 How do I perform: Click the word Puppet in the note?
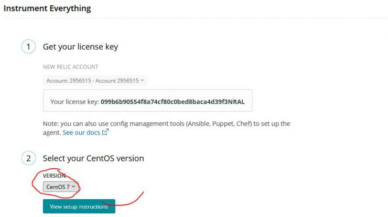point(222,124)
